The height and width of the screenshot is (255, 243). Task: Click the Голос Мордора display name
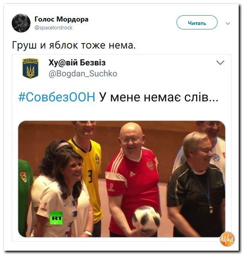click(61, 19)
